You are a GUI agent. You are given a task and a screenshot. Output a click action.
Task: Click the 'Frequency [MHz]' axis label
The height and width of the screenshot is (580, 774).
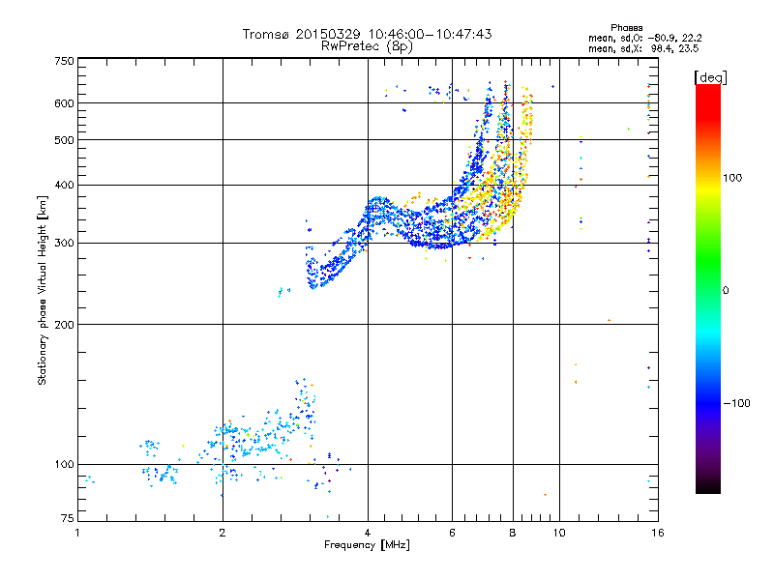coord(367,545)
